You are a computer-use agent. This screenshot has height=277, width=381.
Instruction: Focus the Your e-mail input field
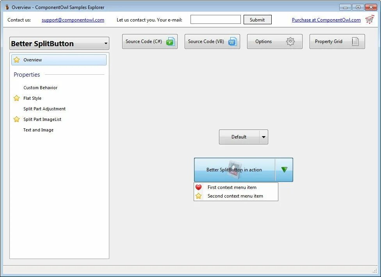tap(215, 20)
